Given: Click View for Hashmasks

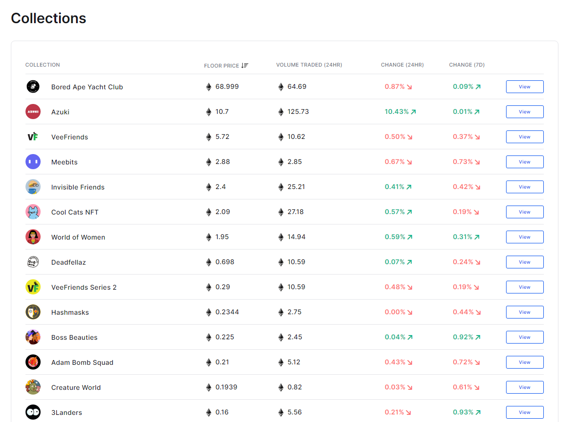Looking at the screenshot, I should [525, 312].
